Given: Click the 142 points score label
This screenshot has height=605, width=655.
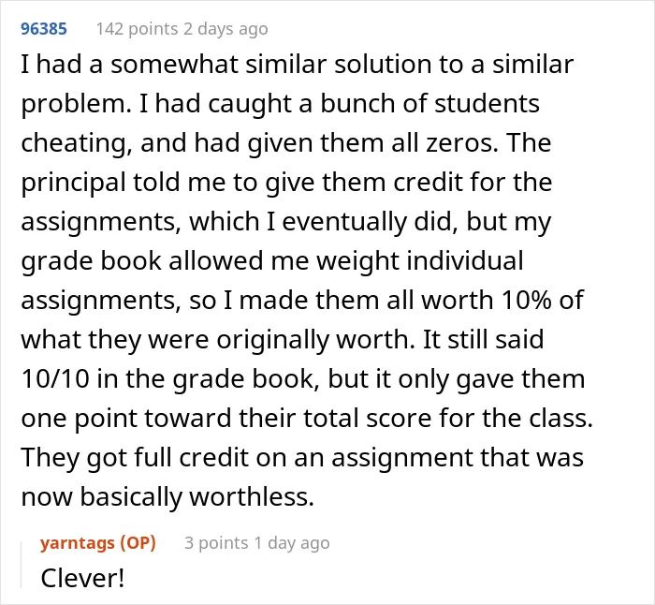Looking at the screenshot, I should tap(137, 29).
